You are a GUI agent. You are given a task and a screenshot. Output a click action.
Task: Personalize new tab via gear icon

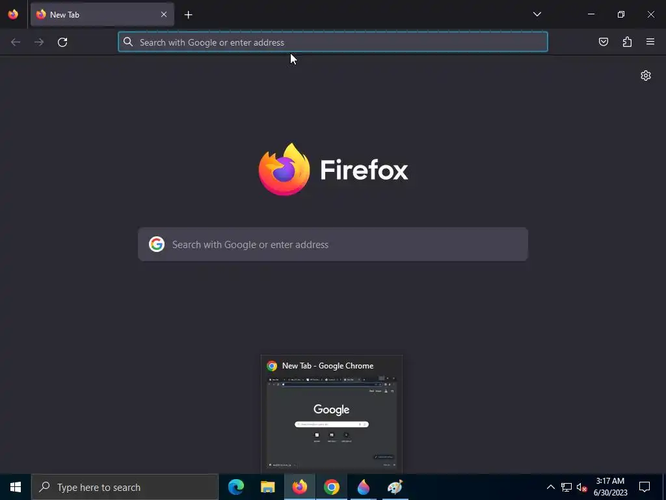tap(646, 76)
